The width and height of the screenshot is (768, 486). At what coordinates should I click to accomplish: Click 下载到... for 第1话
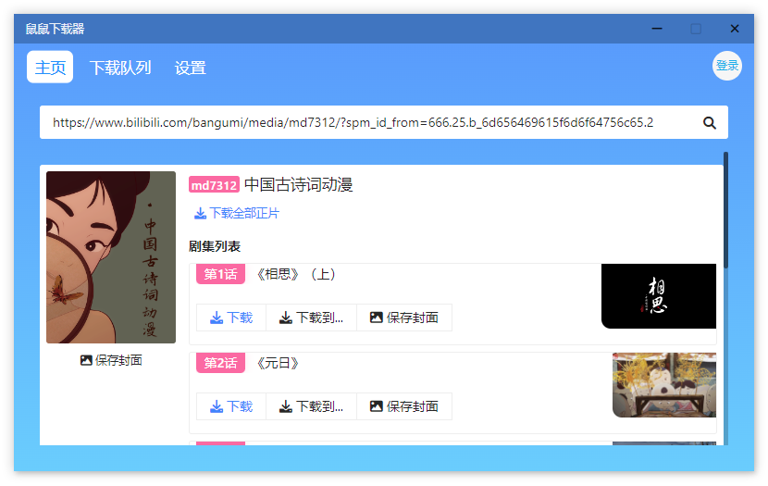coord(311,318)
